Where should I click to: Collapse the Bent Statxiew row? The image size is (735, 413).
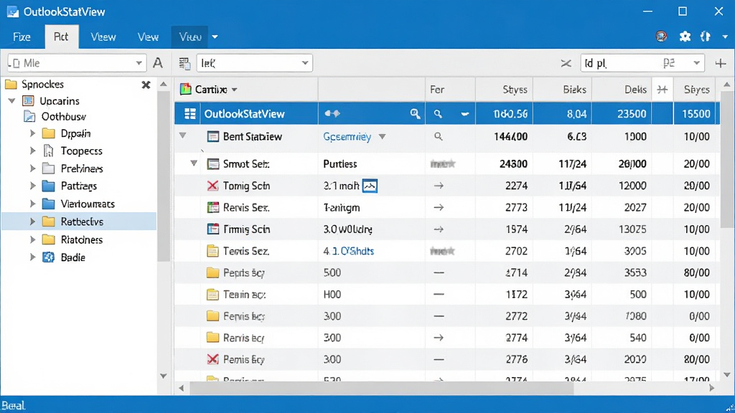pos(183,136)
